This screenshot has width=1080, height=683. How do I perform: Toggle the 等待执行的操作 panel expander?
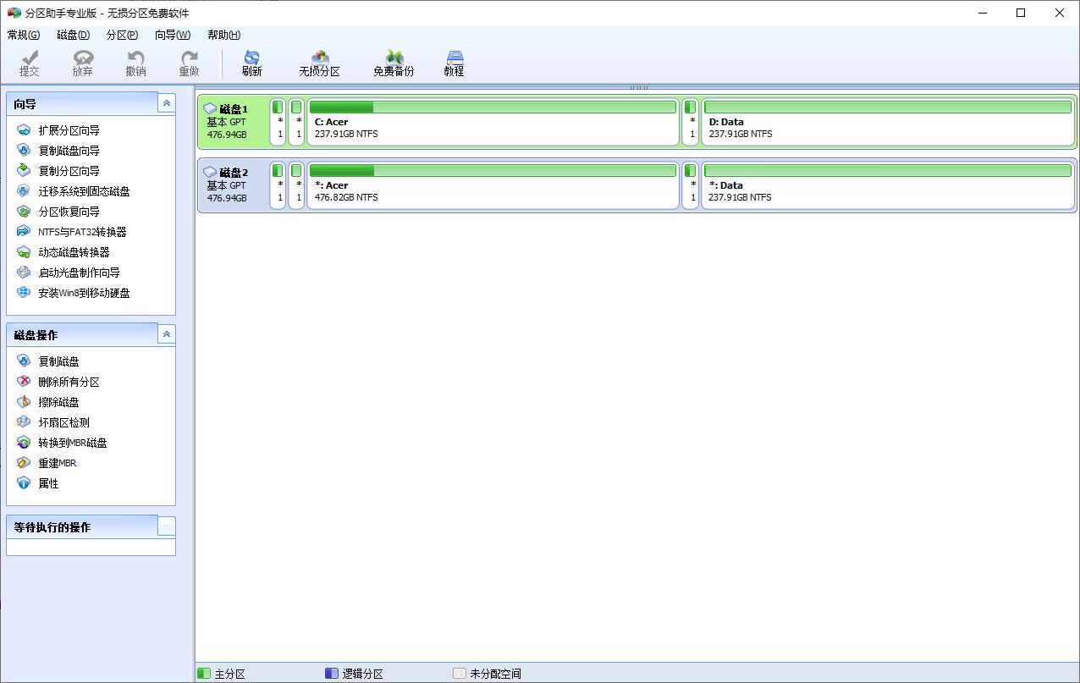167,526
